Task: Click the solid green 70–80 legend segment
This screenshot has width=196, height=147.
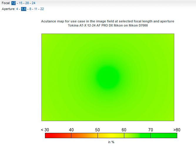Action: [x=164, y=136]
